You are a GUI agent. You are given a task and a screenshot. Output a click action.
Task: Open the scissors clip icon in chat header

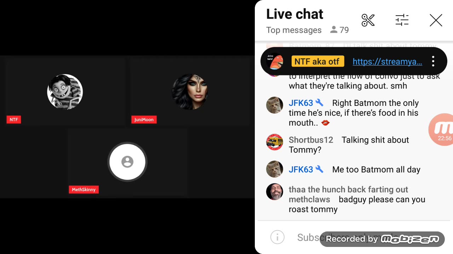click(x=368, y=20)
